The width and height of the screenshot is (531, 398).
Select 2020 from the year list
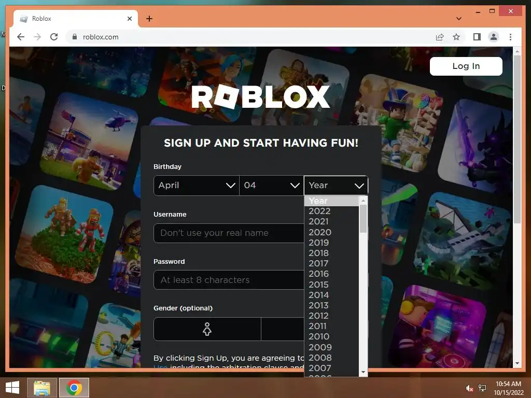(x=332, y=232)
